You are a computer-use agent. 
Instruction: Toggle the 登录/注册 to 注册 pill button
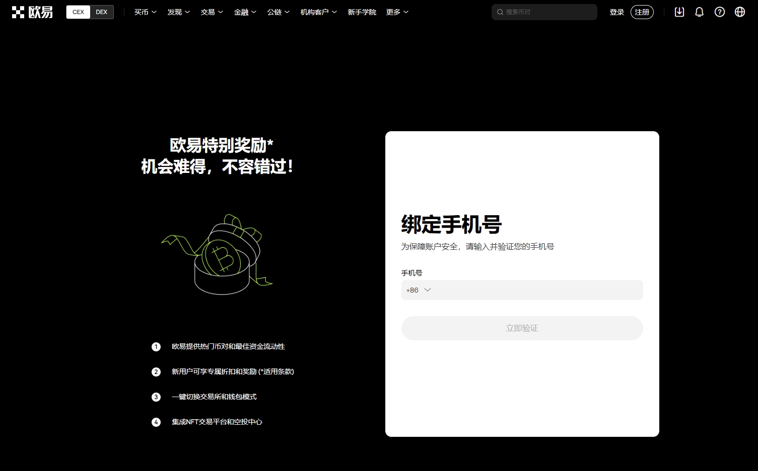coord(642,12)
